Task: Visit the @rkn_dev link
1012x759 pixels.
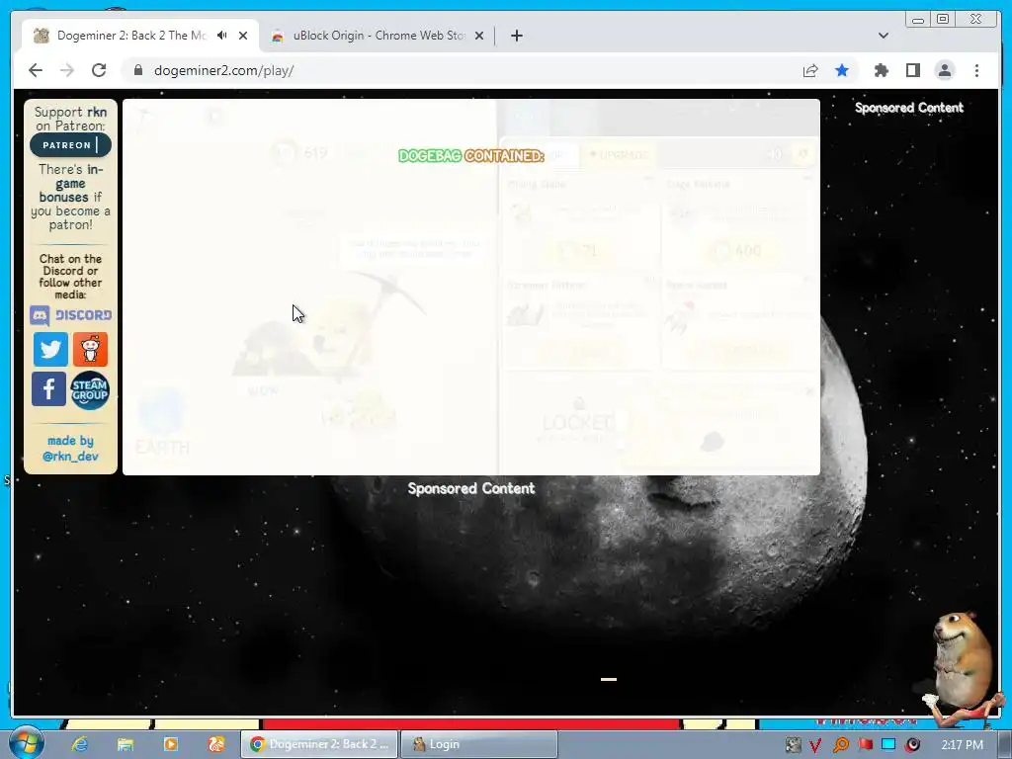Action: click(x=70, y=456)
